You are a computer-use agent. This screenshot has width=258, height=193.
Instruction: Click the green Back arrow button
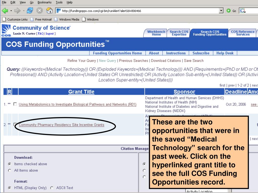pos(5,11)
